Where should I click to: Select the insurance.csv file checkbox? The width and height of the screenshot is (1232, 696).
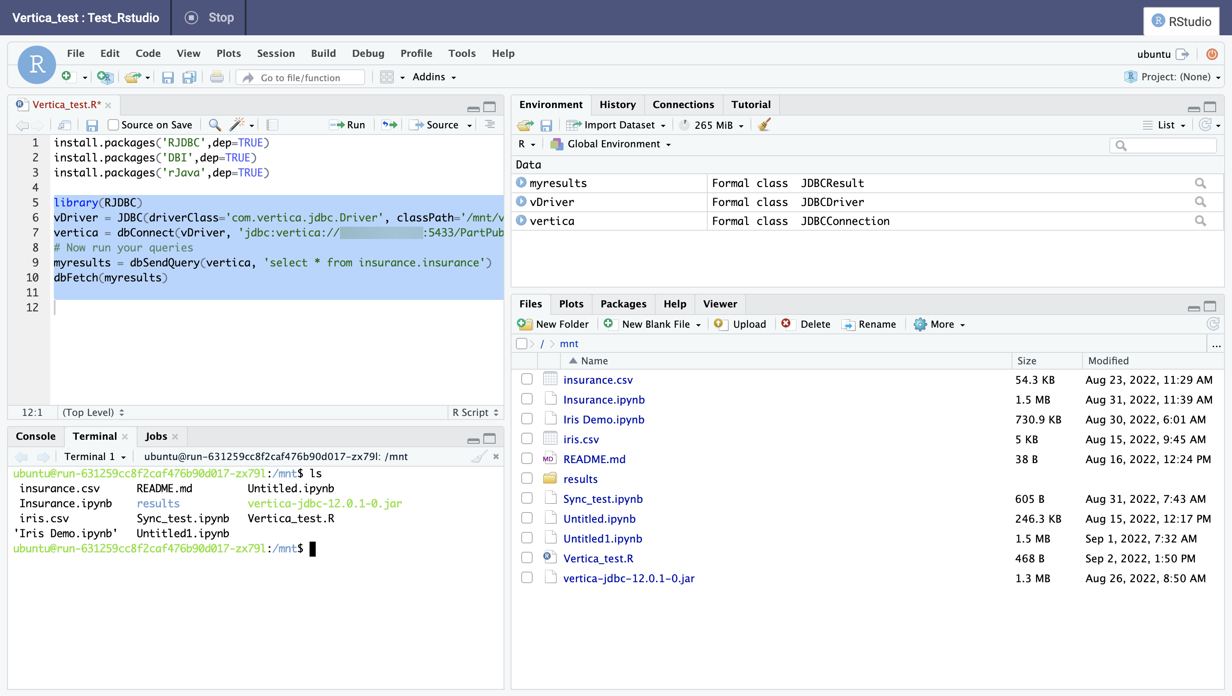[x=526, y=379]
